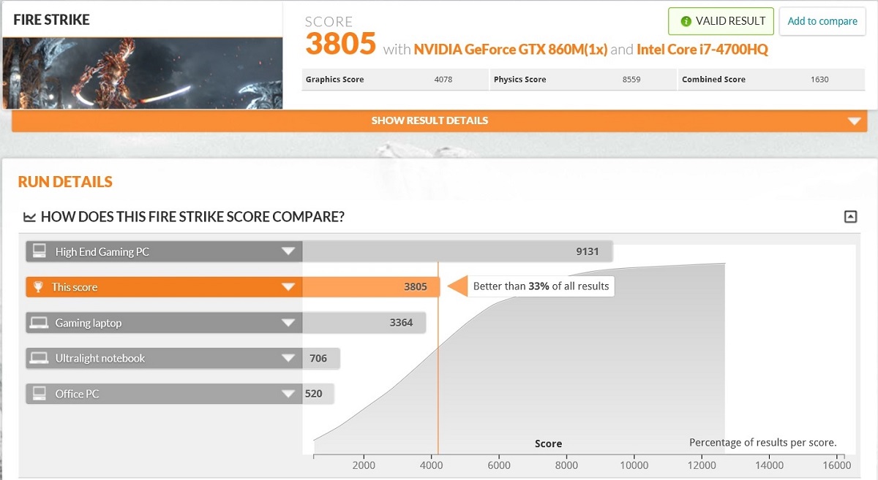This screenshot has width=878, height=480.
Task: Click the Physics Score value 8559
Action: [x=631, y=80]
